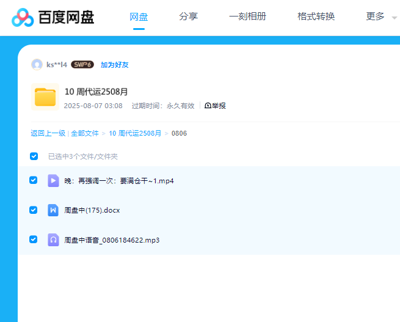The image size is (400, 322).
Task: Click the docx document file icon
Action: [53, 210]
